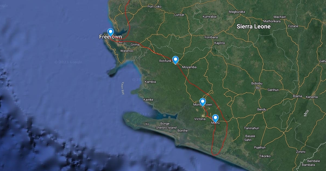Select the Pujehun town label

click(x=259, y=147)
